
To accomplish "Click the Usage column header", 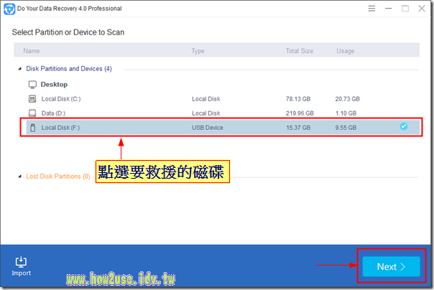I will click(x=345, y=51).
